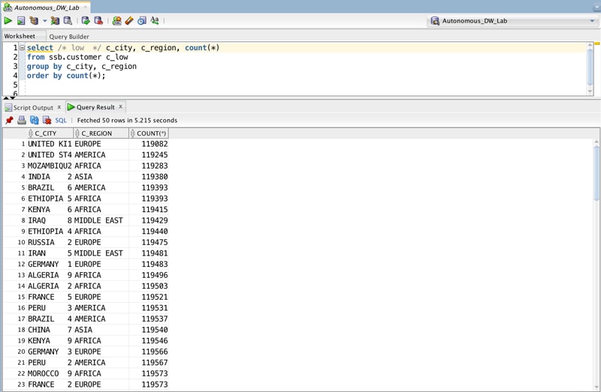Select the GERMANY 3 city cell
This screenshot has width=601, height=392.
[x=50, y=352]
